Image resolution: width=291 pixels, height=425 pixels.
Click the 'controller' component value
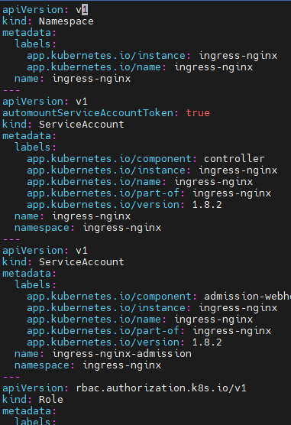pyautogui.click(x=234, y=159)
